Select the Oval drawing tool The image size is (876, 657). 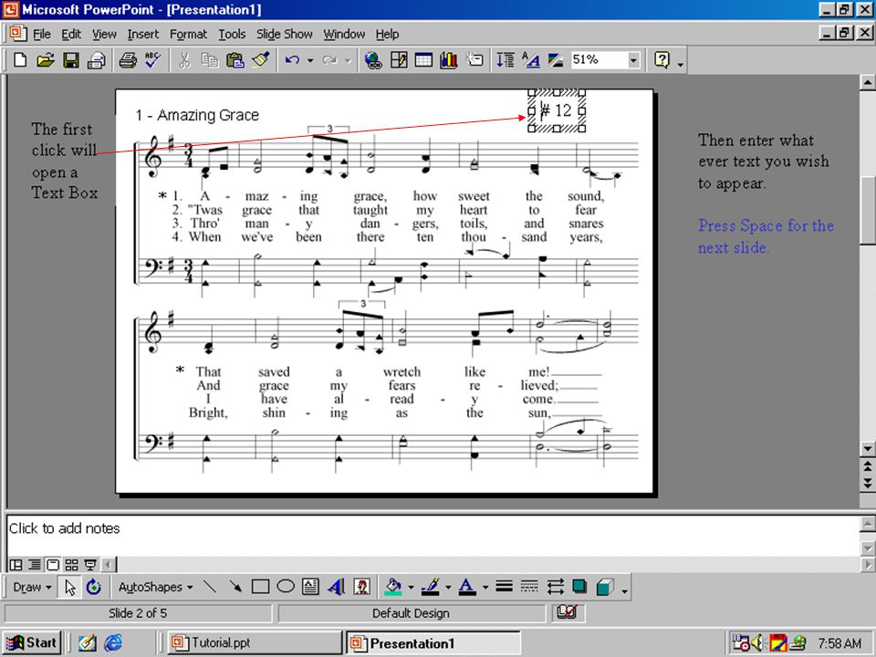pyautogui.click(x=286, y=587)
